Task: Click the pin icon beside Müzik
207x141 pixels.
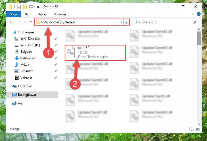Action: click(55, 65)
